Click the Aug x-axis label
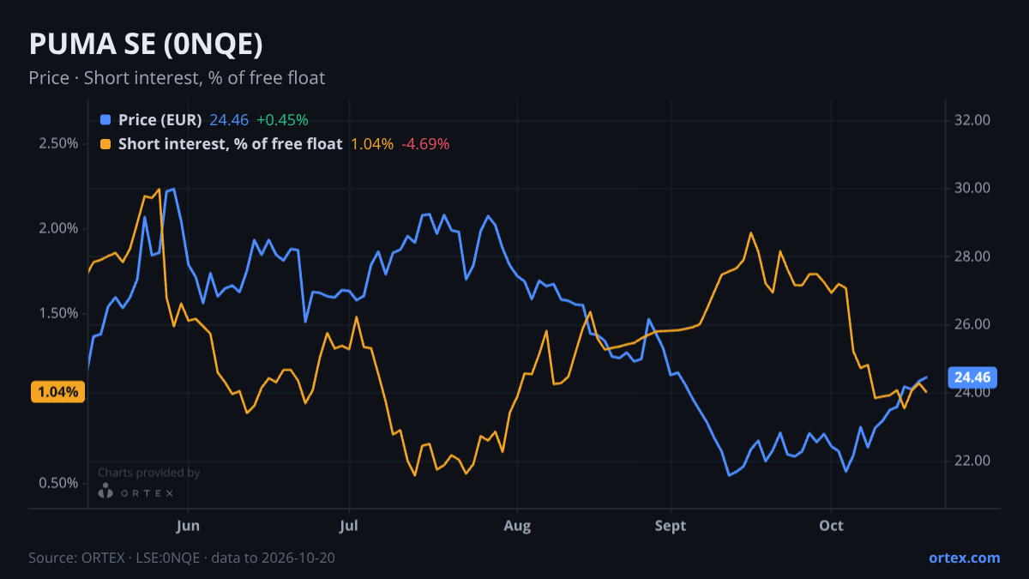The image size is (1029, 579). [517, 525]
